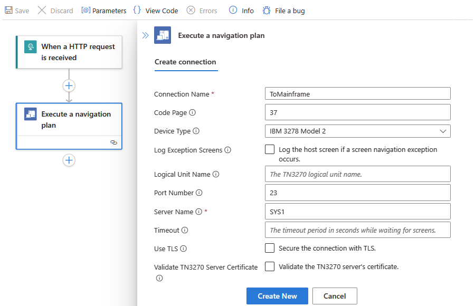Click the Errors circle-X icon
475x306 pixels.
coord(191,11)
